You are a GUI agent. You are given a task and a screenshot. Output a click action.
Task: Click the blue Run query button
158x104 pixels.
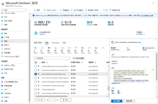tap(117, 101)
